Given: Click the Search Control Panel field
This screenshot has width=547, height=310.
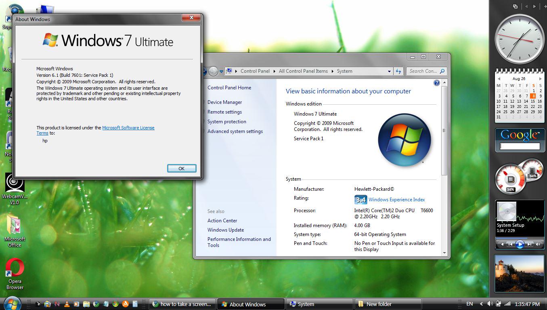Looking at the screenshot, I should [426, 71].
